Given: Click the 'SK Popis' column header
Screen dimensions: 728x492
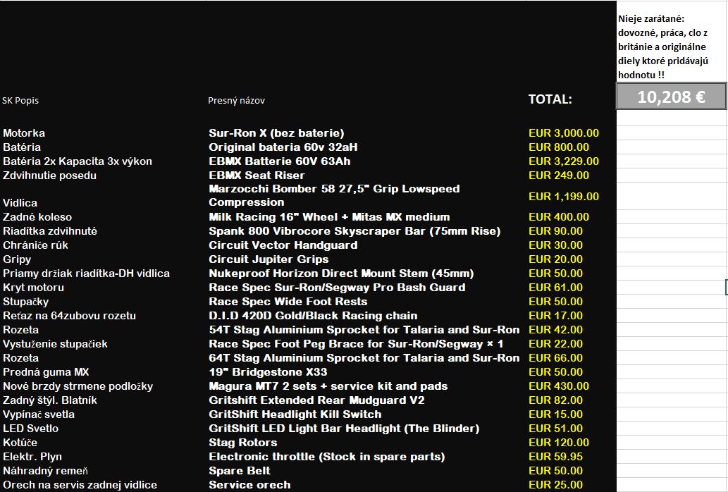Looking at the screenshot, I should pyautogui.click(x=20, y=100).
